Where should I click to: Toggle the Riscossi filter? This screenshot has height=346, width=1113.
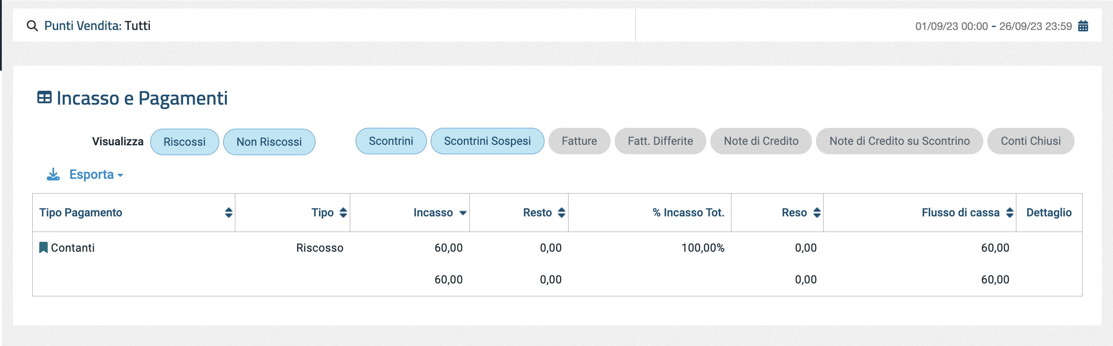tap(184, 142)
